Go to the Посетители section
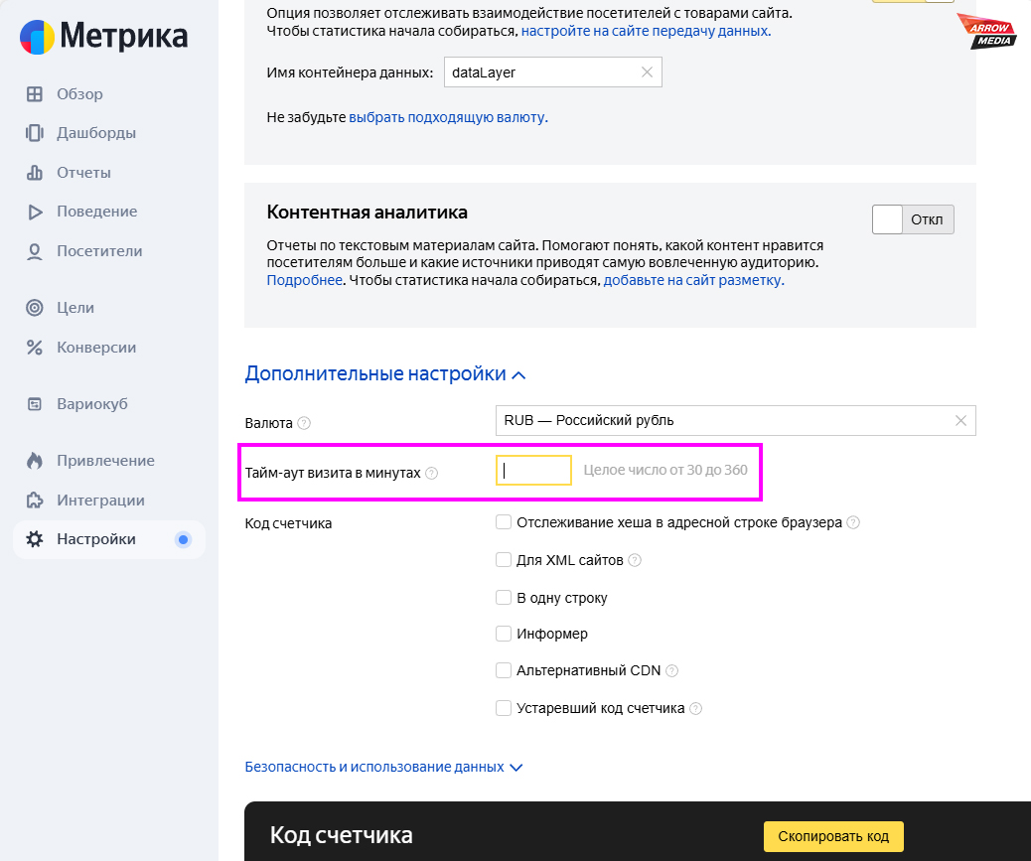The width and height of the screenshot is (1031, 861). point(99,251)
